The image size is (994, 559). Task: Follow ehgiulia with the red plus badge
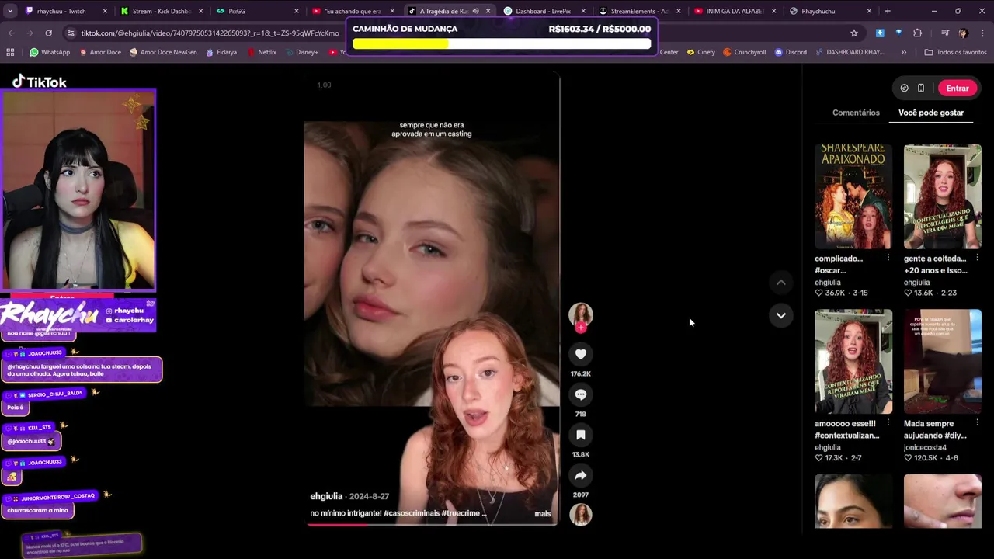click(x=580, y=327)
